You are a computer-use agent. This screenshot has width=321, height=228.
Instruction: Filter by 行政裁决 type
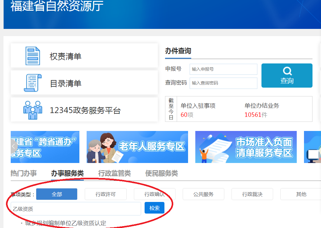252,194
